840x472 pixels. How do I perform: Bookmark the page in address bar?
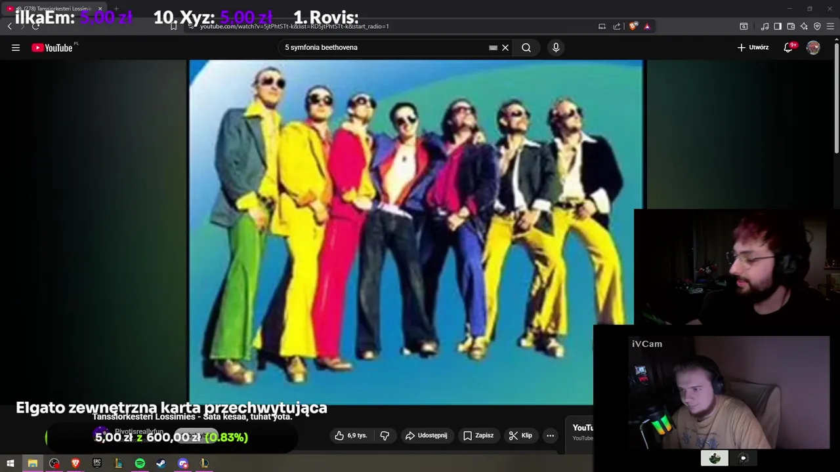173,26
